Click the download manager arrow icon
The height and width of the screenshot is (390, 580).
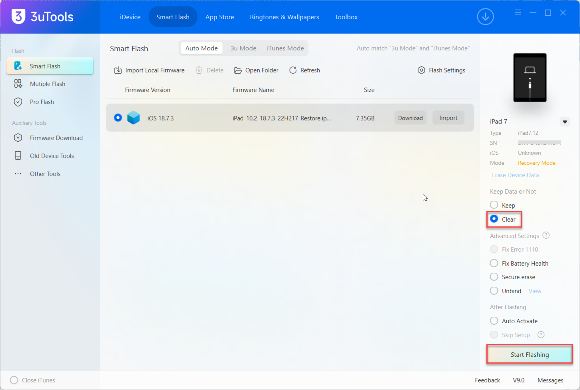coord(485,17)
